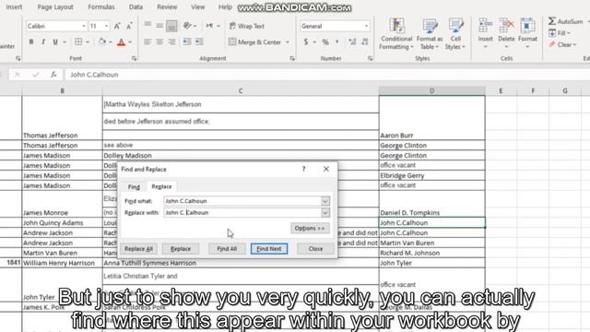Open the General number format dropdown
This screenshot has width=590, height=332.
pos(366,26)
